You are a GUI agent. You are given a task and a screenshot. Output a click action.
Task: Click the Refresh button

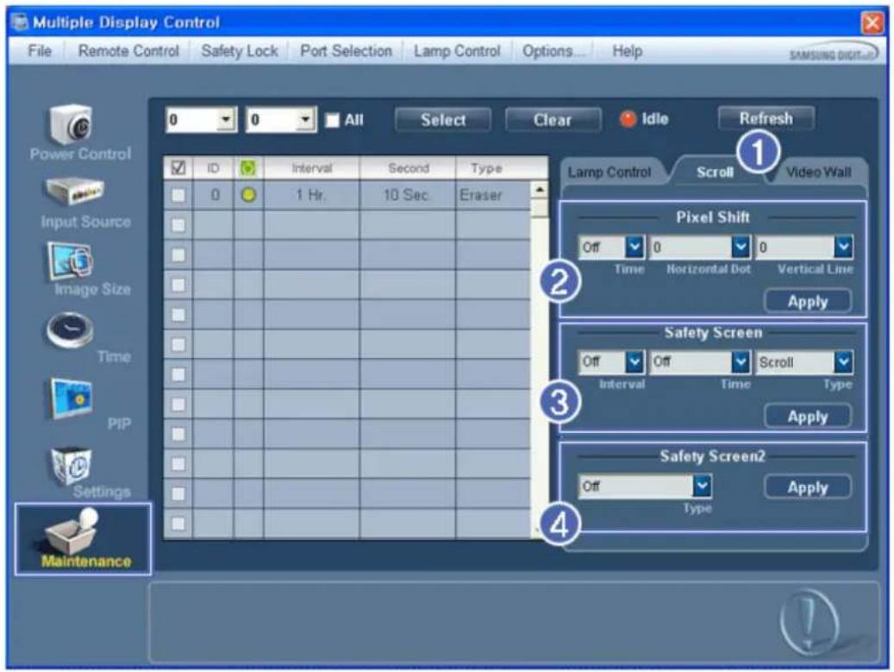click(x=766, y=118)
